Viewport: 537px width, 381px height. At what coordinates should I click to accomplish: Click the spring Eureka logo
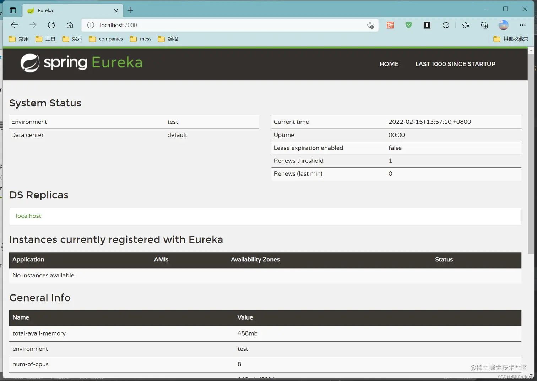tap(81, 63)
